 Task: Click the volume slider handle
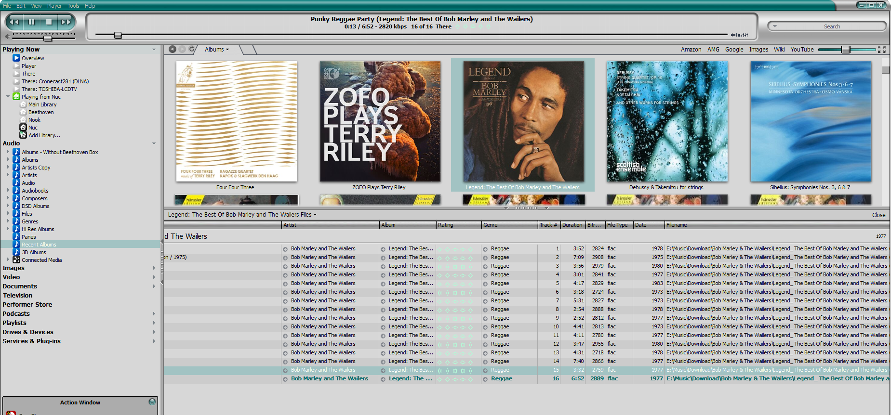pos(48,38)
